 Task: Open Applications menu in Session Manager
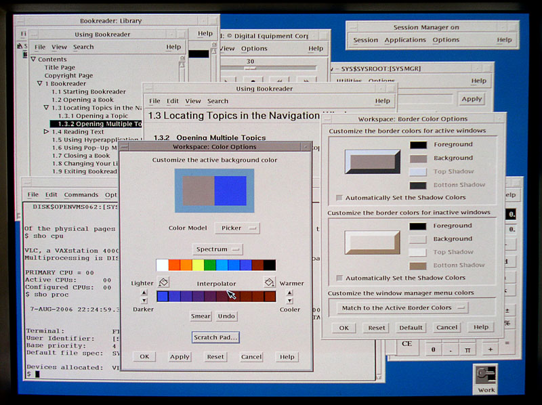tap(405, 40)
